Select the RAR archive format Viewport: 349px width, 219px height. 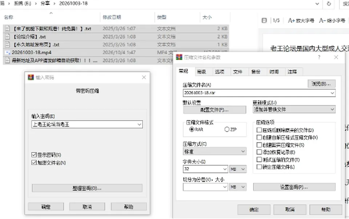click(192, 129)
